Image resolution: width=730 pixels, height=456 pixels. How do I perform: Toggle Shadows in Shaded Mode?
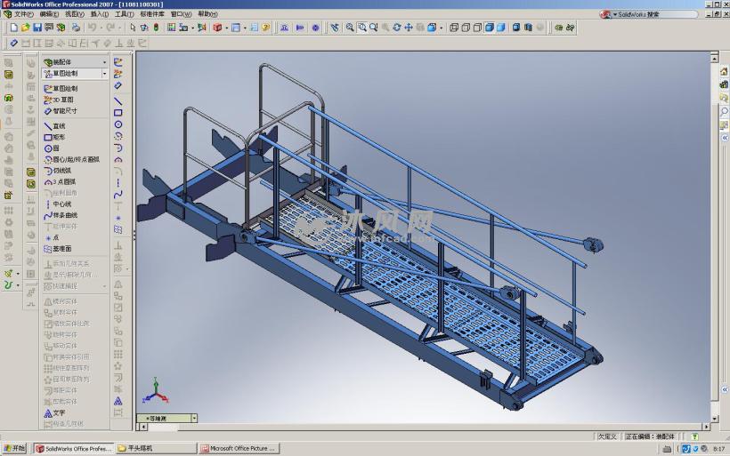[x=516, y=28]
